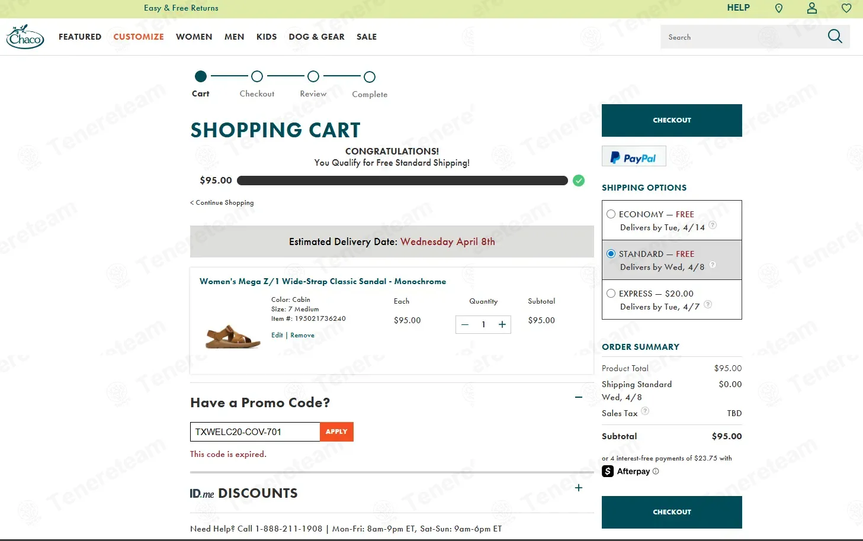Screen dimensions: 863x541
Task: Select Express $20.00 shipping option
Action: point(611,294)
